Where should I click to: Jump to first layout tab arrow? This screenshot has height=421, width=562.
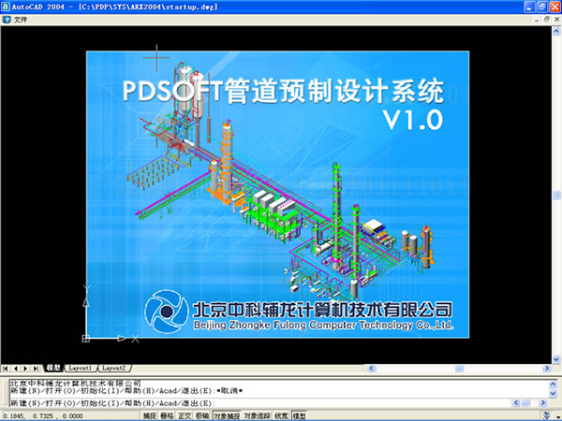[6, 368]
